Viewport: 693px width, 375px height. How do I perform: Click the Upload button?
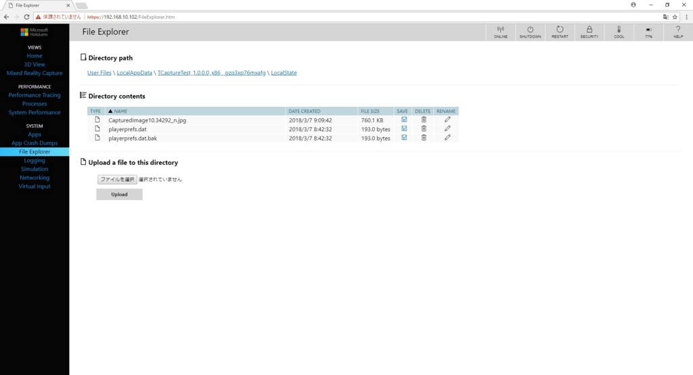pos(119,194)
